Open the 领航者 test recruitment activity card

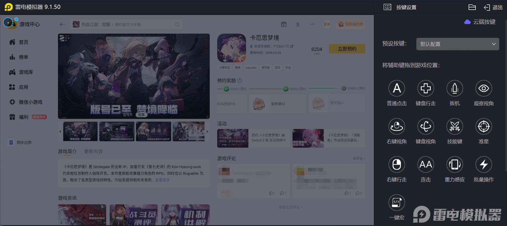point(329,138)
